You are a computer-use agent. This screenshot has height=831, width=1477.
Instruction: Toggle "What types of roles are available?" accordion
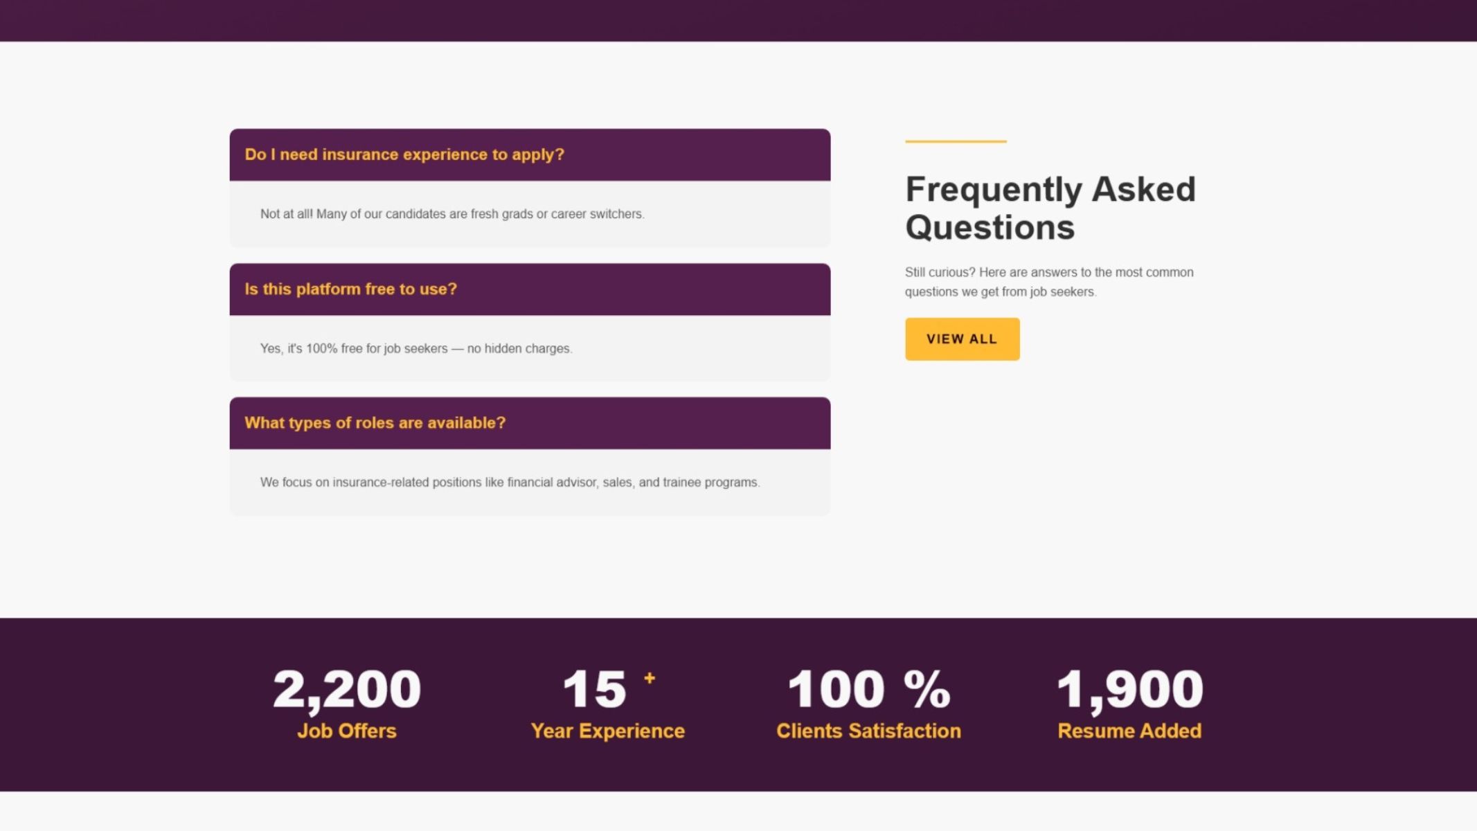point(530,423)
